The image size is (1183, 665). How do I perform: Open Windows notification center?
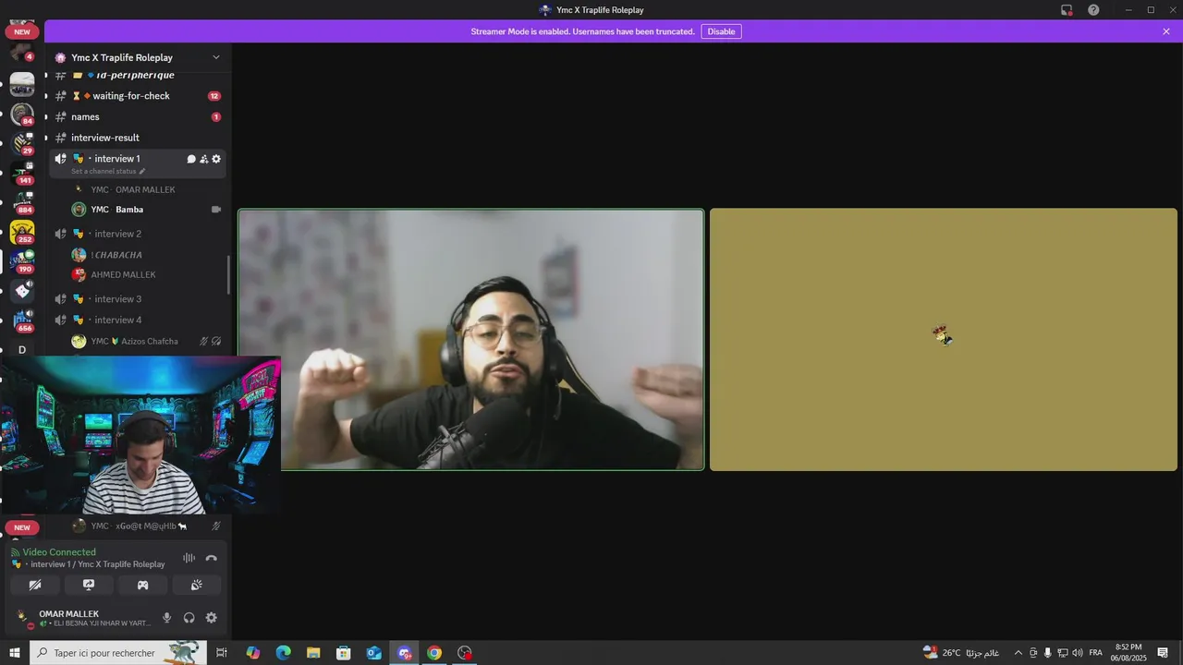click(x=1163, y=653)
